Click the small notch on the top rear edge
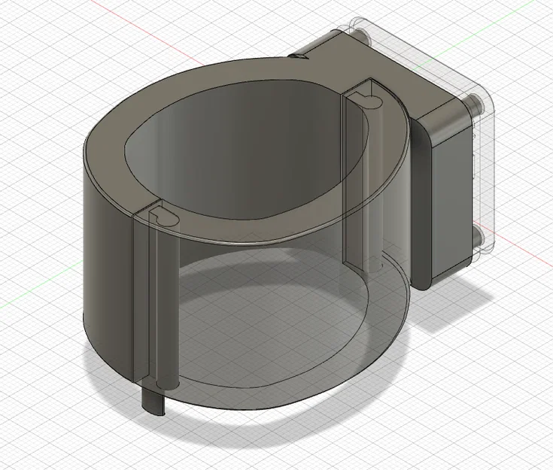The image size is (553, 470). click(x=298, y=56)
